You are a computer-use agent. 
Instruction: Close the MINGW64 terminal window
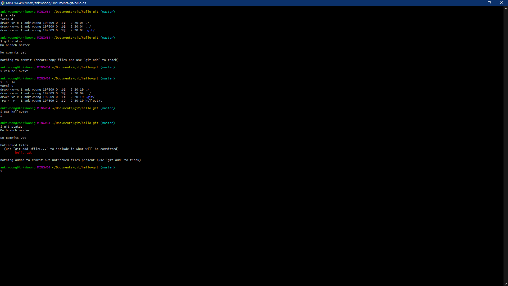tap(501, 3)
